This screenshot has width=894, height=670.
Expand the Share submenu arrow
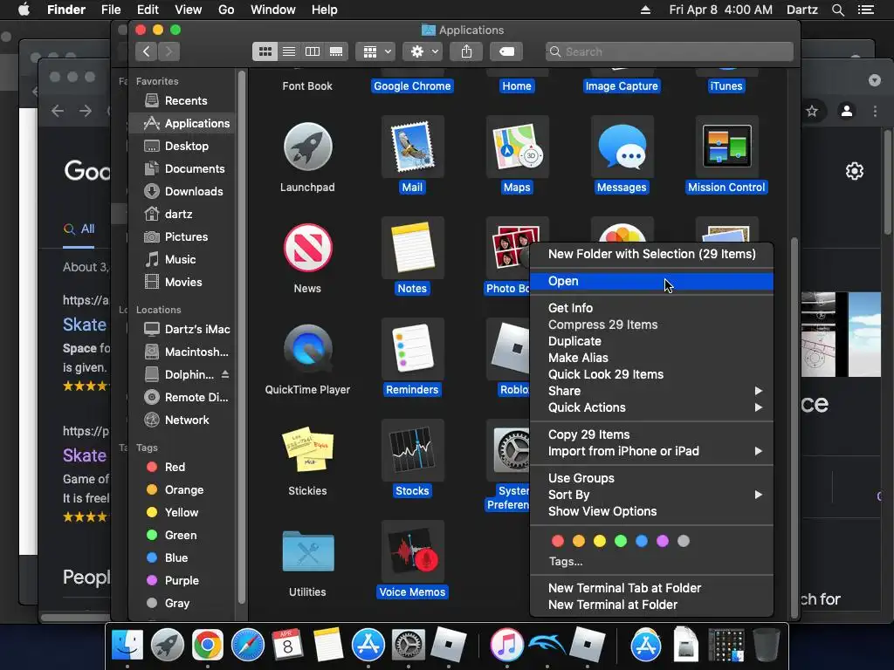(759, 391)
